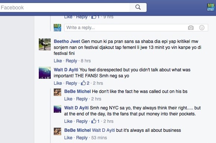Open Beetho Jwet's profile name link
Viewport: 216px width, 143px height.
[x=67, y=41]
